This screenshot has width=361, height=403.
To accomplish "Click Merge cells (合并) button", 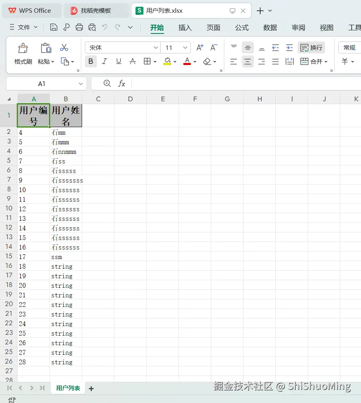I will coord(311,61).
